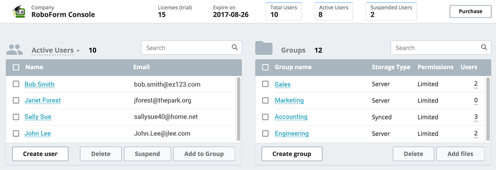
Task: Toggle the select-all checkbox in Name header
Action: coord(16,67)
